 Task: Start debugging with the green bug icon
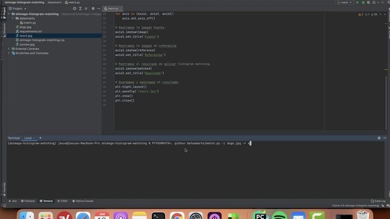[363, 2]
